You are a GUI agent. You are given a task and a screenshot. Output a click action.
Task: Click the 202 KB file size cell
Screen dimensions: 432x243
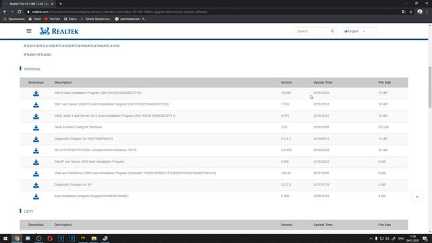point(383,128)
